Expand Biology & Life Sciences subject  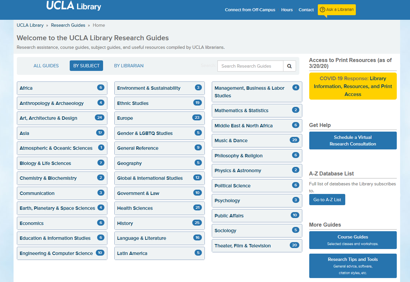(x=62, y=163)
